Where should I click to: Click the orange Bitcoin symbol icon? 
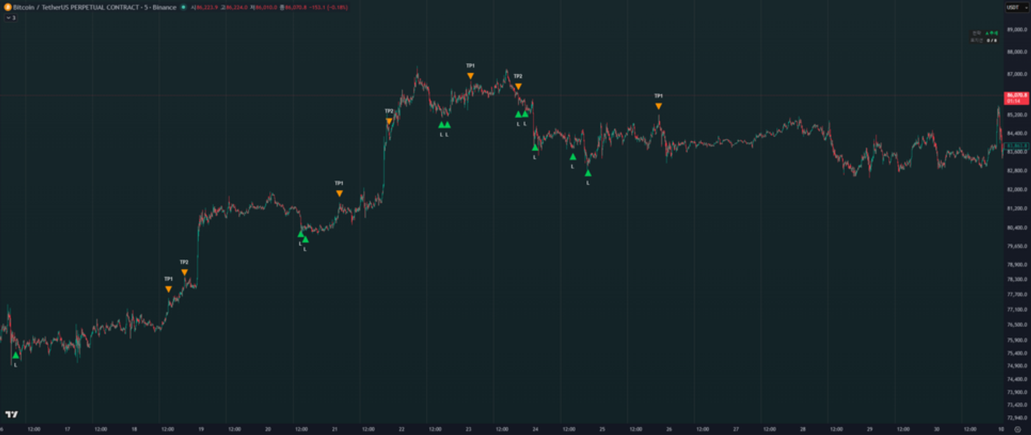point(7,7)
